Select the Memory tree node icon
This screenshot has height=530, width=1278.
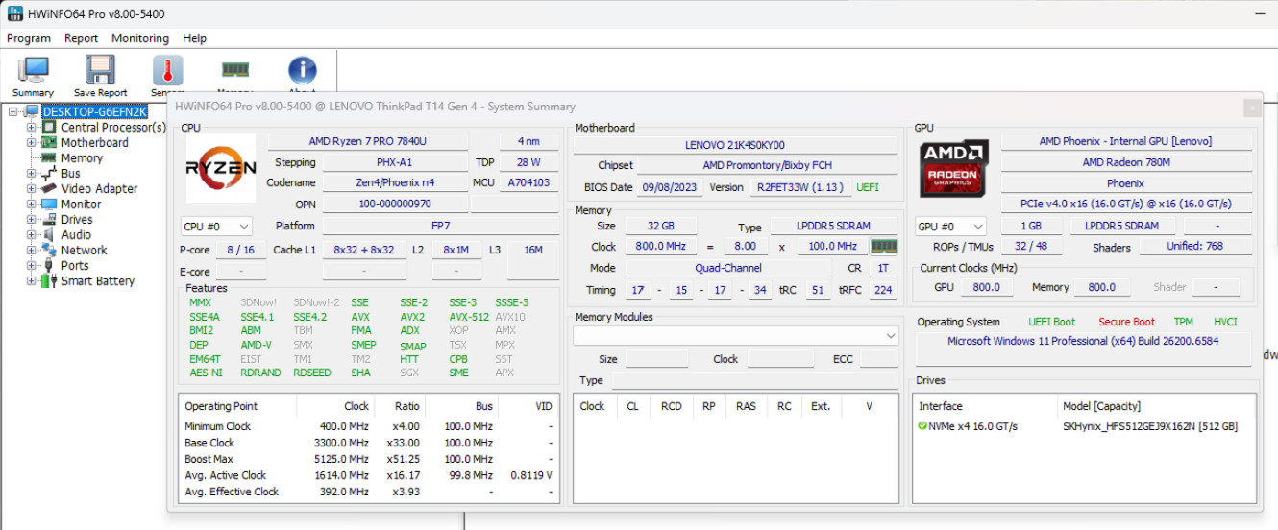pos(49,157)
